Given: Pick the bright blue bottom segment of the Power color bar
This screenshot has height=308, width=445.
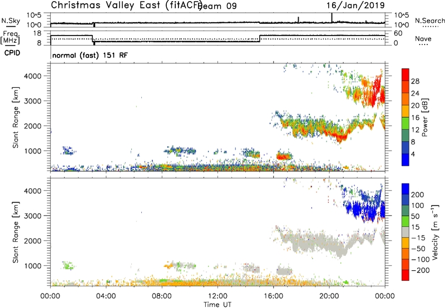Looking at the screenshot, I should 406,160.
